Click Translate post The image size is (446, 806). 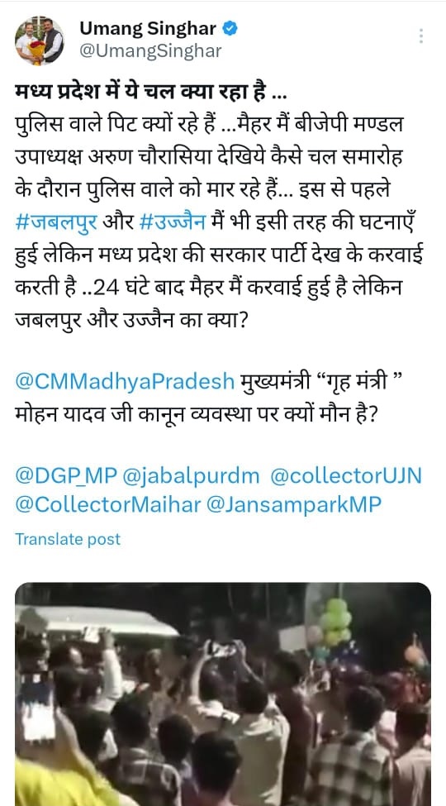click(x=68, y=539)
